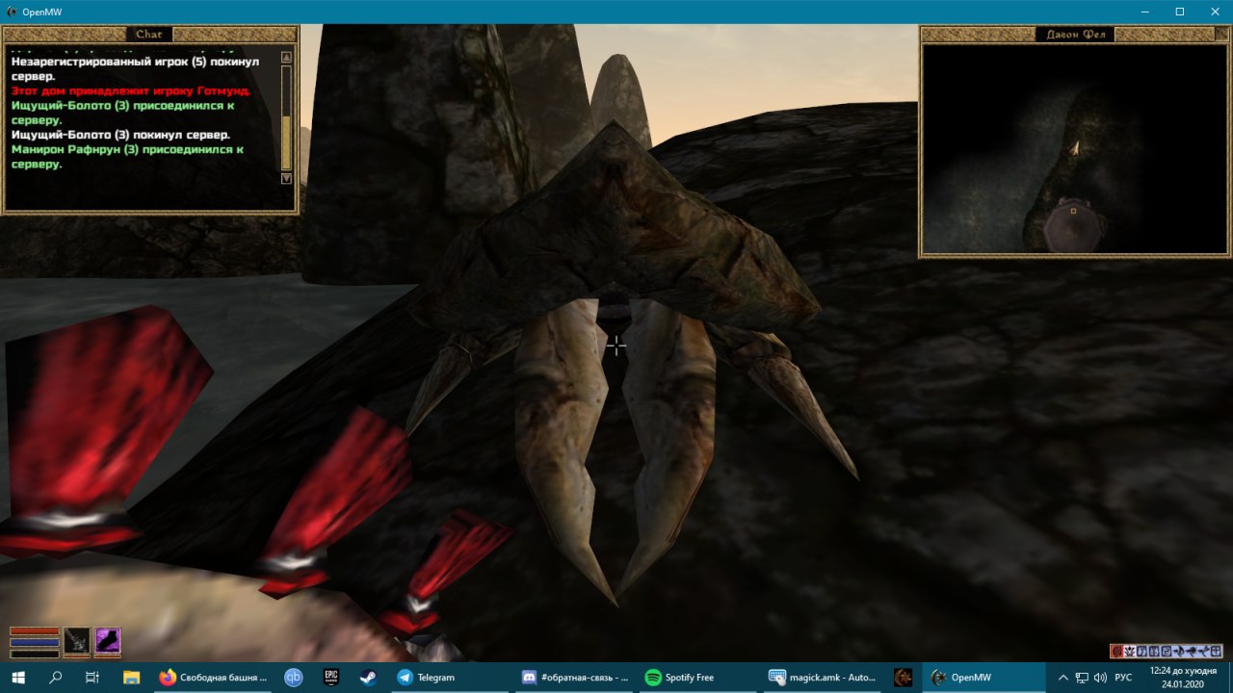Switch to Firefox 'Свободная башня' window
Viewport: 1233px width, 693px height.
pyautogui.click(x=214, y=678)
